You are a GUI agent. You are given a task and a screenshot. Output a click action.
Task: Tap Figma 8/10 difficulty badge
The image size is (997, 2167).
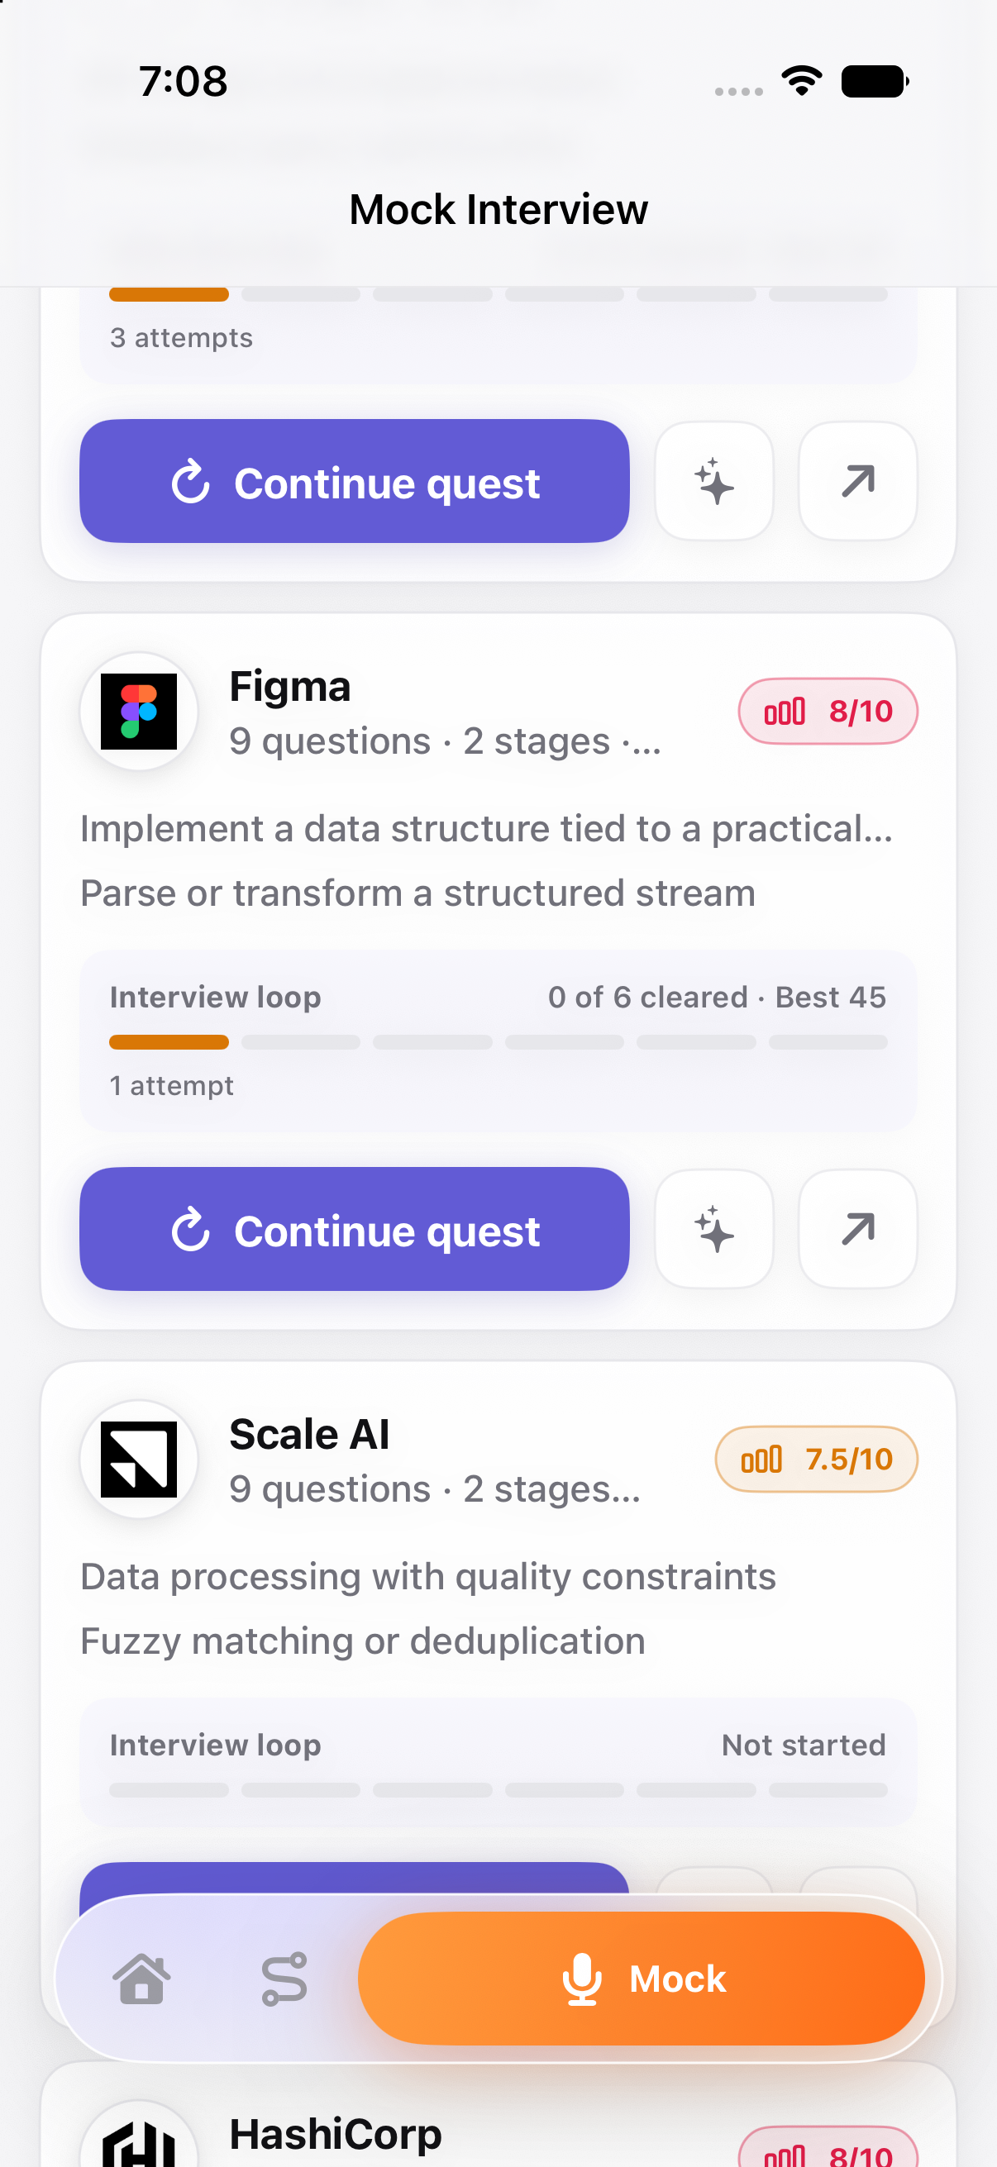tap(828, 712)
